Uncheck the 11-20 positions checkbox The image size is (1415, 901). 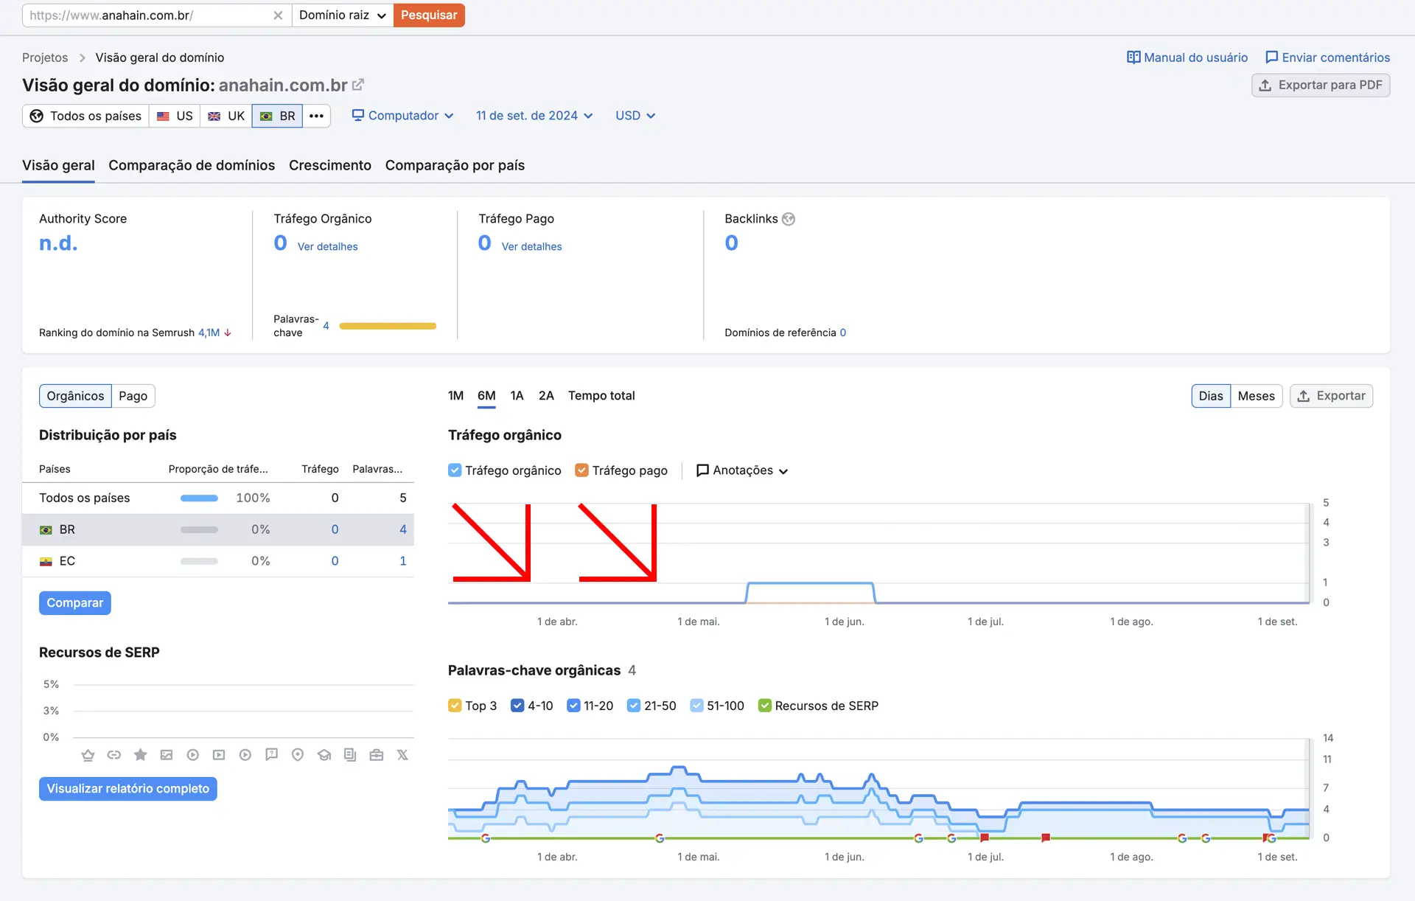tap(573, 706)
